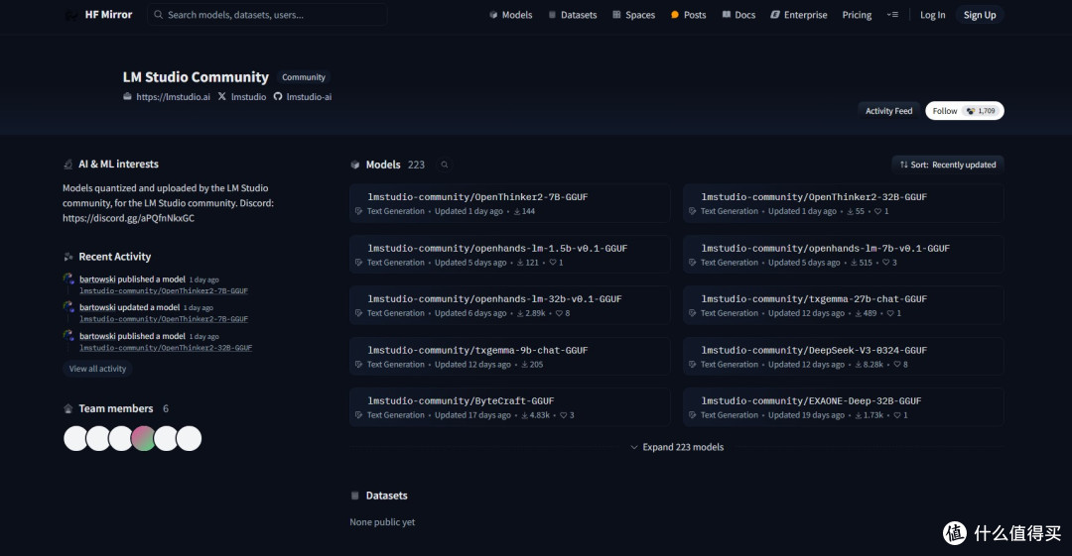Click the HF Mirror logo icon

pyautogui.click(x=71, y=15)
